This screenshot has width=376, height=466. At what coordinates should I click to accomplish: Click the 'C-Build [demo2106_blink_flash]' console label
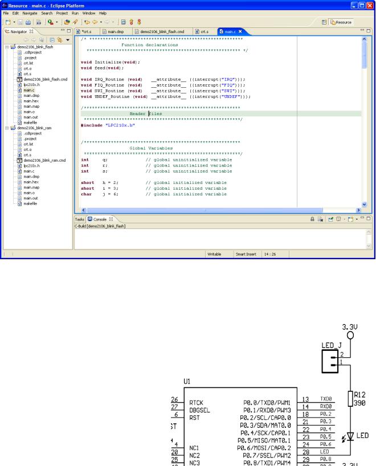(x=100, y=226)
